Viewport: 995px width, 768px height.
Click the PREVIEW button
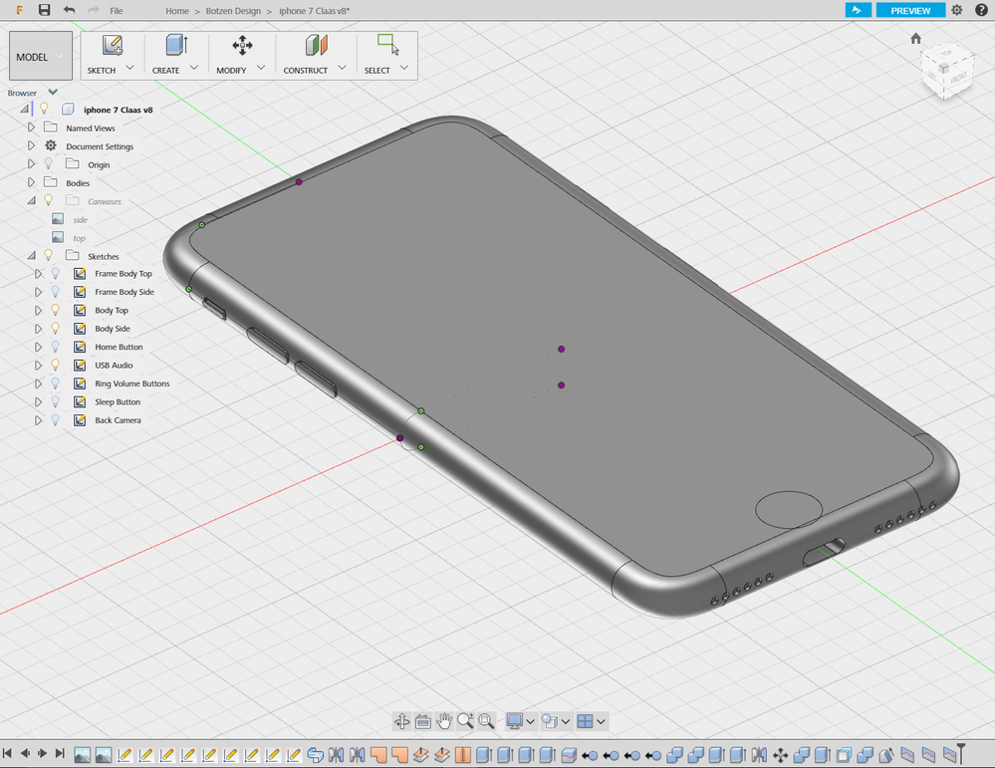click(910, 10)
